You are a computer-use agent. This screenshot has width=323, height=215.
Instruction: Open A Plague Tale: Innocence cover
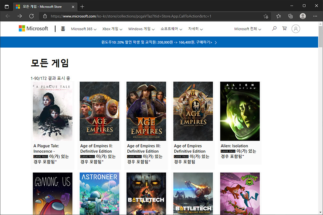pyautogui.click(x=53, y=111)
